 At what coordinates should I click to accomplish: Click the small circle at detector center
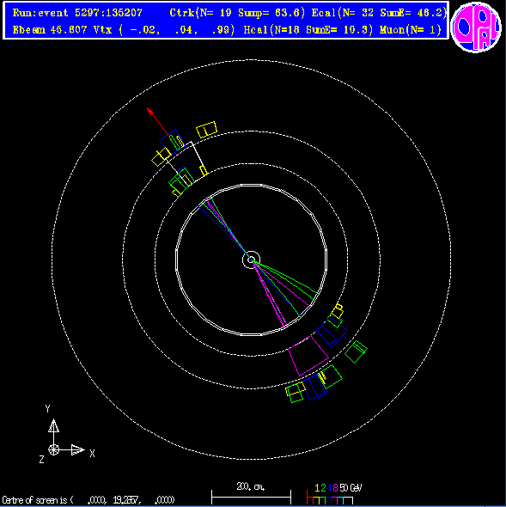pos(251,260)
